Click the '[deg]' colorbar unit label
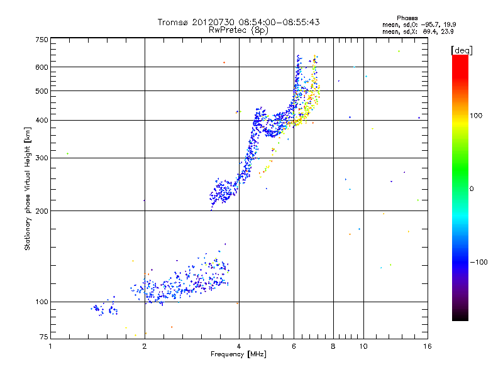 pyautogui.click(x=462, y=51)
